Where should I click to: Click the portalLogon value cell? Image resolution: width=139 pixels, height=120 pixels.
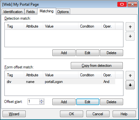54,82
